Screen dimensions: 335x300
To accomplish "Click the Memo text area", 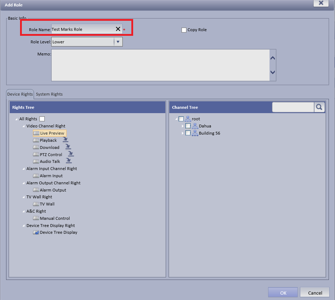I will click(x=160, y=65).
